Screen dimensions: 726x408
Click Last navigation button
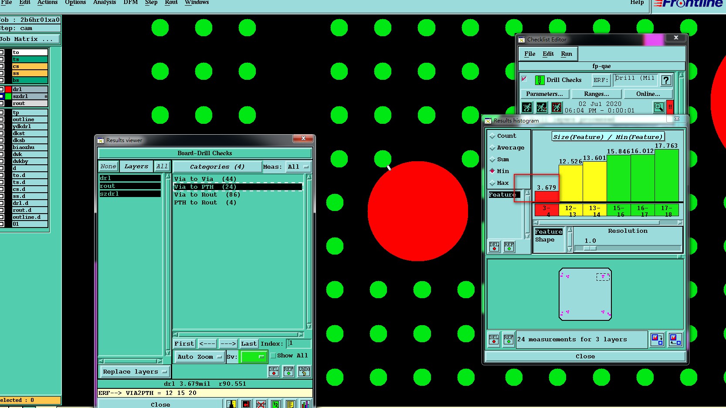tap(249, 344)
